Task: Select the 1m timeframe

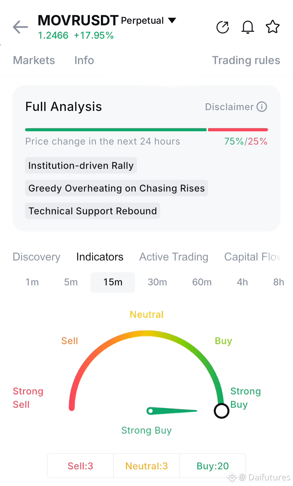Action: 32,282
